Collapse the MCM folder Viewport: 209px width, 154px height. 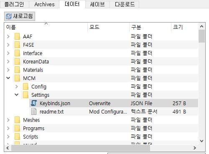[8, 78]
